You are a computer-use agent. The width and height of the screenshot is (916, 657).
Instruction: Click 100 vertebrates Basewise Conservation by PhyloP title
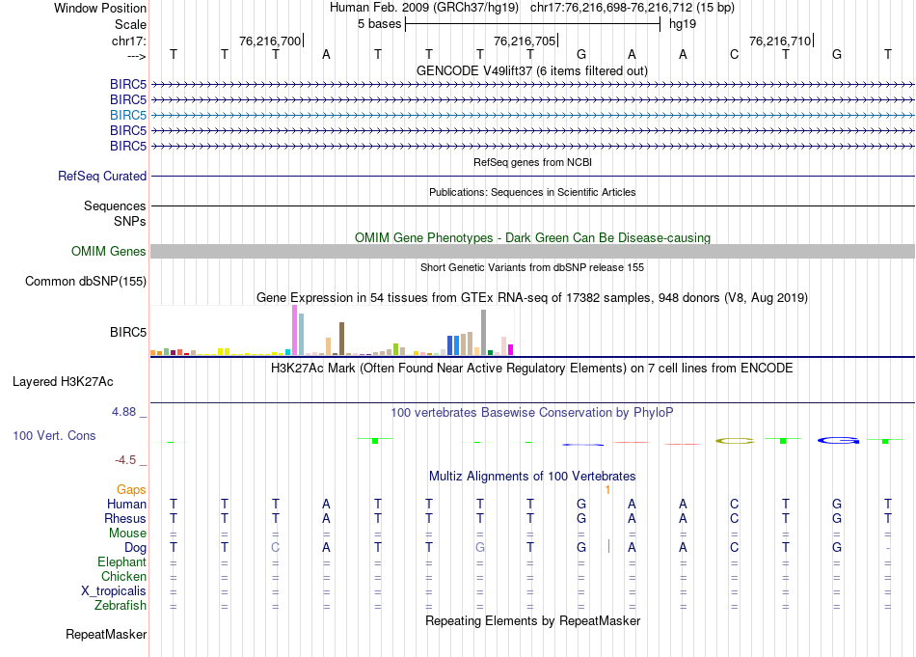click(531, 413)
